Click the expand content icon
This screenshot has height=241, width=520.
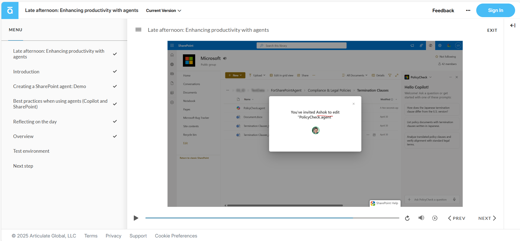click(x=397, y=75)
